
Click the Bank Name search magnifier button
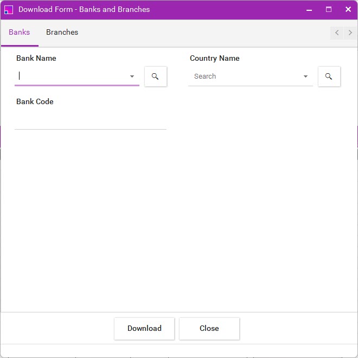[x=156, y=76]
